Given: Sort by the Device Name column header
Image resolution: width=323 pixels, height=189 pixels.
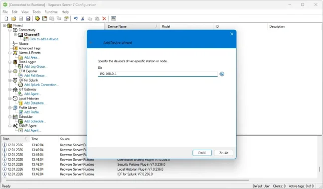Looking at the screenshot, I should [133, 26].
